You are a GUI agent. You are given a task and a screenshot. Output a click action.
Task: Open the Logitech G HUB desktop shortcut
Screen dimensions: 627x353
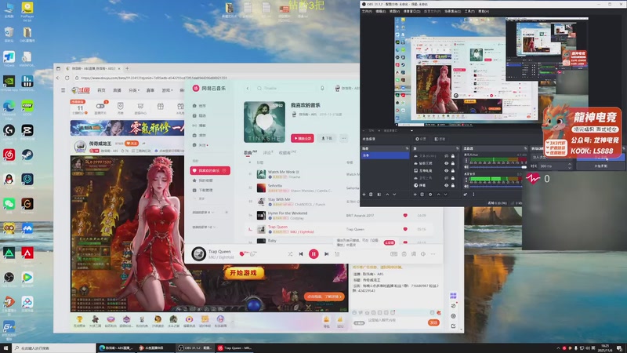pyautogui.click(x=9, y=130)
